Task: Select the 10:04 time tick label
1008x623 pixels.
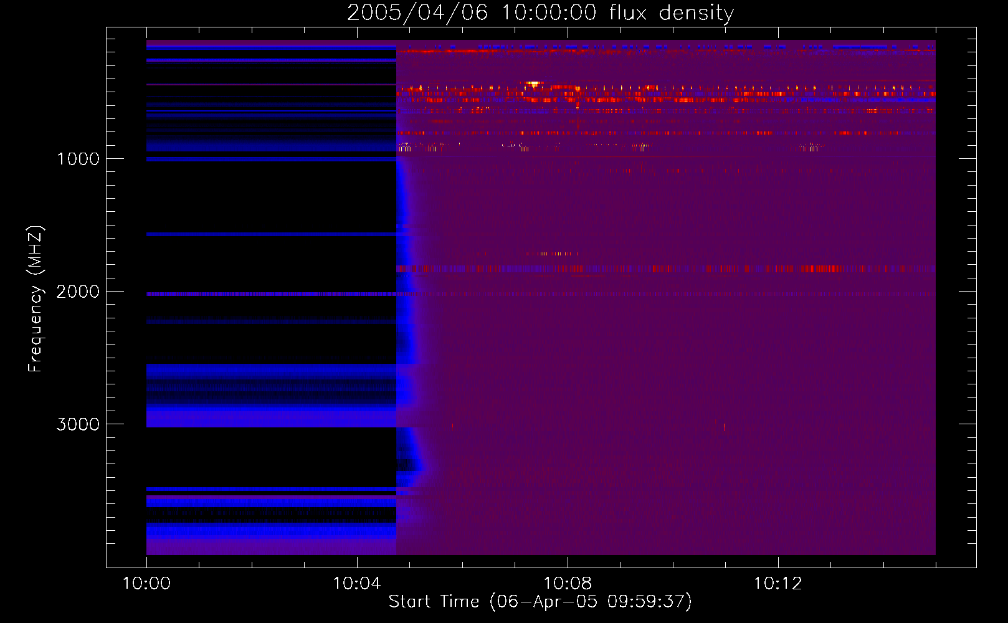Action: point(356,584)
